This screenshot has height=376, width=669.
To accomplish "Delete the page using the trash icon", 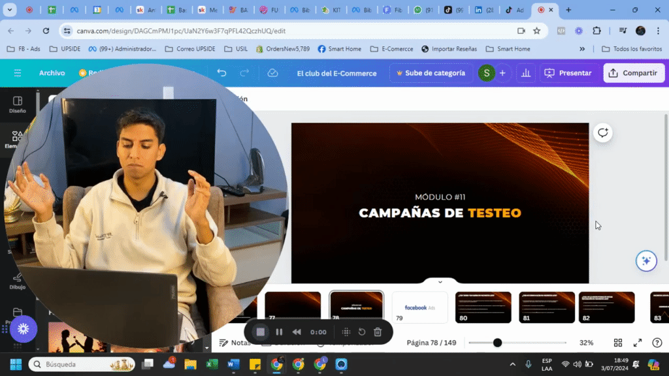I will (377, 332).
